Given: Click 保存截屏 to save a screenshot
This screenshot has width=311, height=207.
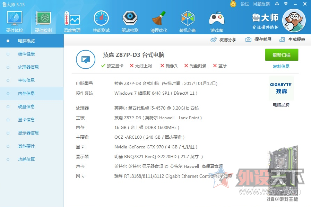Looking at the screenshot, I should point(259,40).
